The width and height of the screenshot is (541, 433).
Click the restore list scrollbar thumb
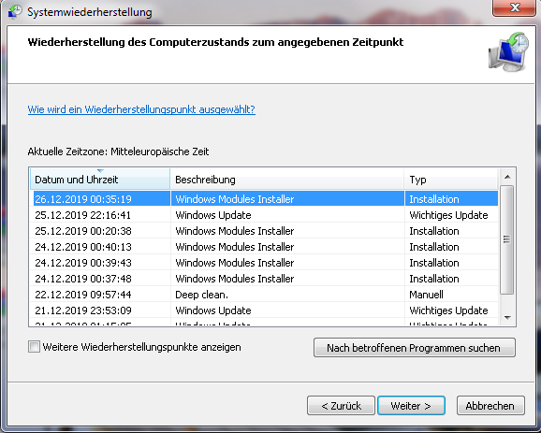point(507,239)
